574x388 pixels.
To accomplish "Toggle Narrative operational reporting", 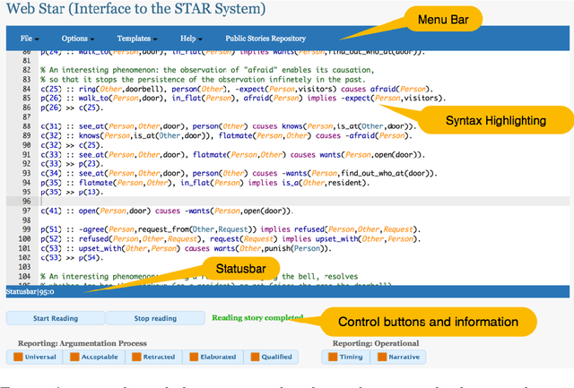I will pyautogui.click(x=400, y=357).
